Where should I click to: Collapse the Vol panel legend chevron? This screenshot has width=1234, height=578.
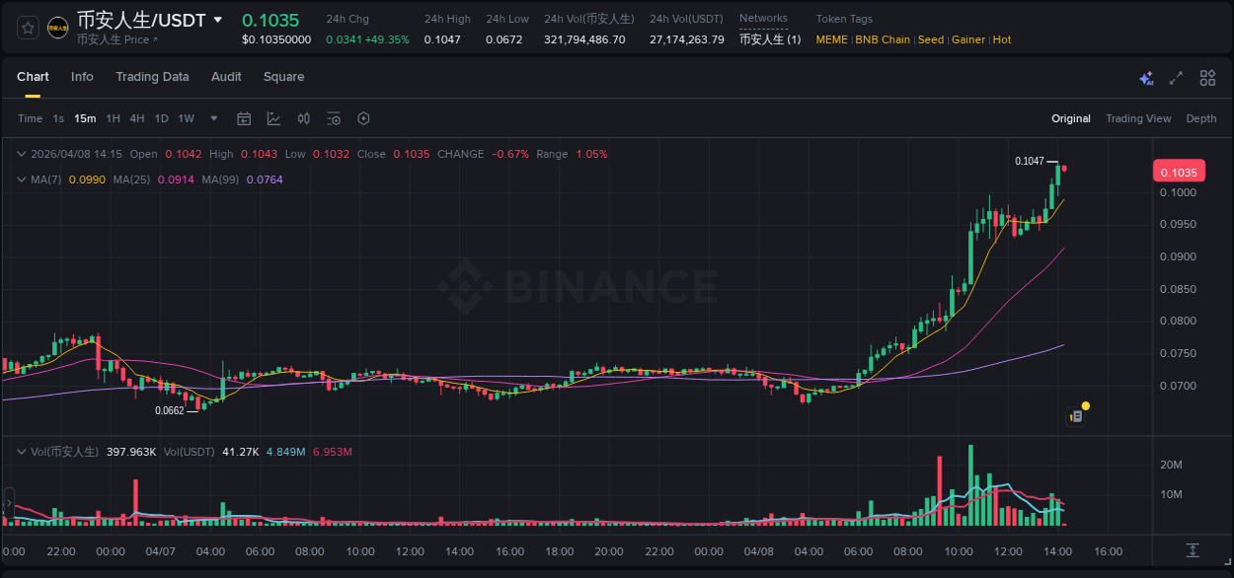pyautogui.click(x=20, y=450)
